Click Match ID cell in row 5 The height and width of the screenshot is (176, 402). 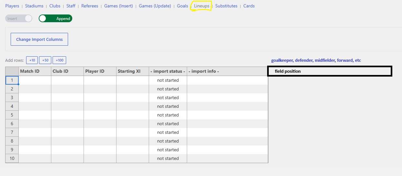point(35,115)
